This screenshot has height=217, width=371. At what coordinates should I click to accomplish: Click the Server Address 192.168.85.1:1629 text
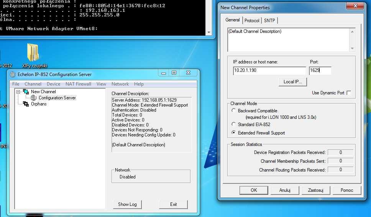144,100
